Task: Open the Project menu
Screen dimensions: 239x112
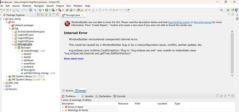Action: coord(60,6)
